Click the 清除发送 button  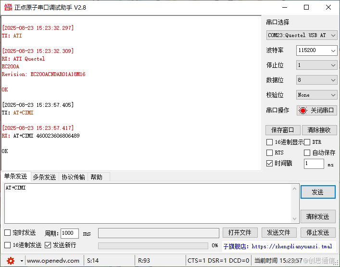318,216
